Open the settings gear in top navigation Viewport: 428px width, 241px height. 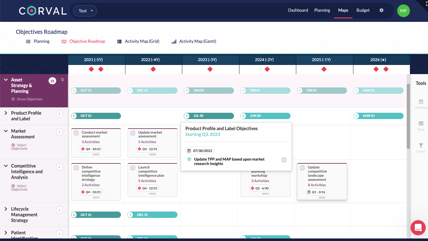click(381, 10)
